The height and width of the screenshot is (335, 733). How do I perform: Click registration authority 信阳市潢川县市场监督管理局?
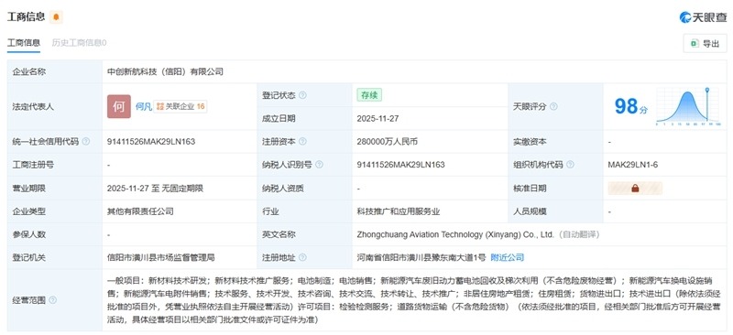161,257
